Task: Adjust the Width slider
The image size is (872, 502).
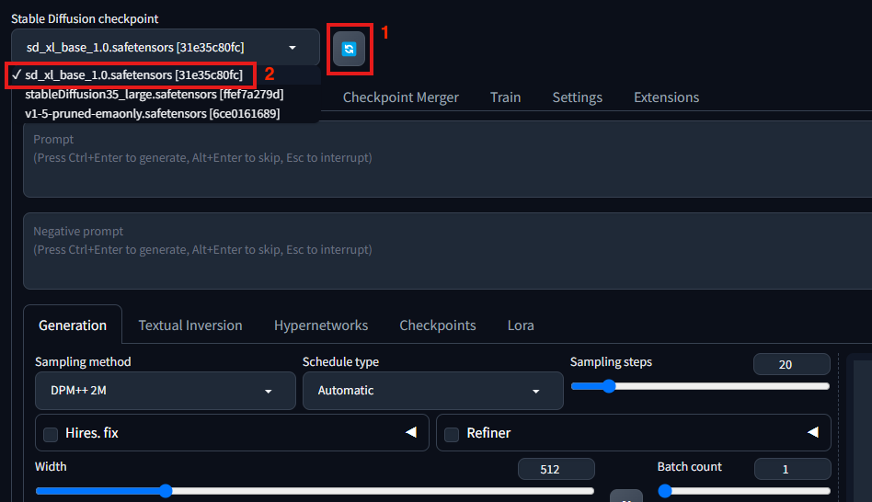Action: [x=315, y=491]
